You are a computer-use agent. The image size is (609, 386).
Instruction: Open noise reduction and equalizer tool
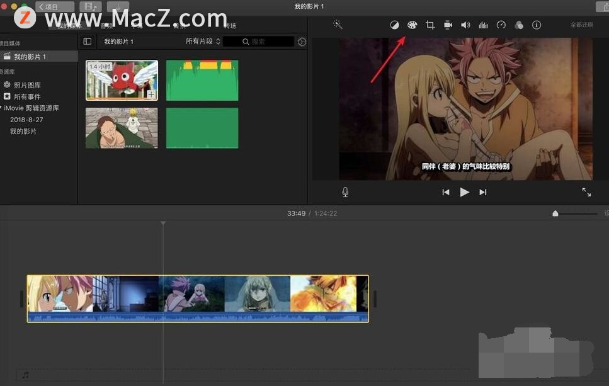coord(483,25)
